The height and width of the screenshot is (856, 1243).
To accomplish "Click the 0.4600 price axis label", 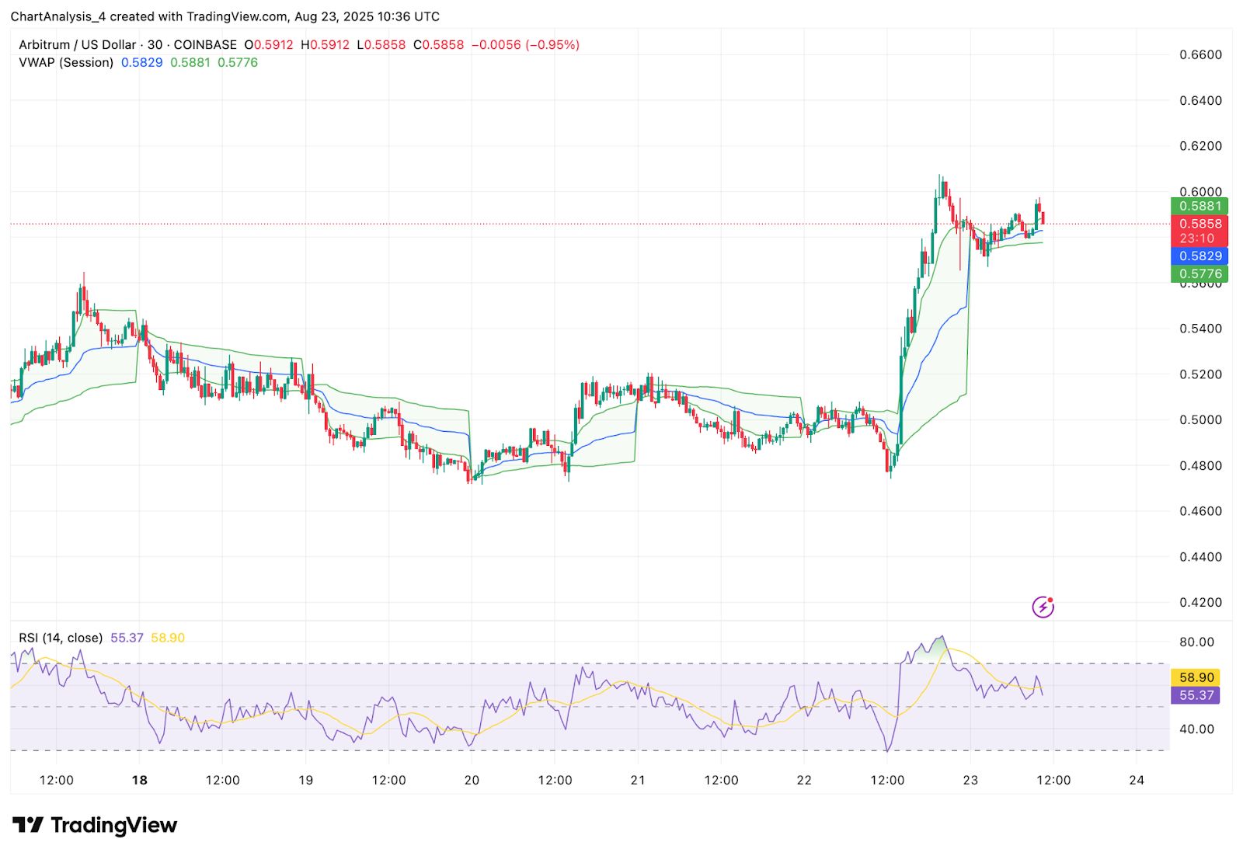I will click(1200, 511).
